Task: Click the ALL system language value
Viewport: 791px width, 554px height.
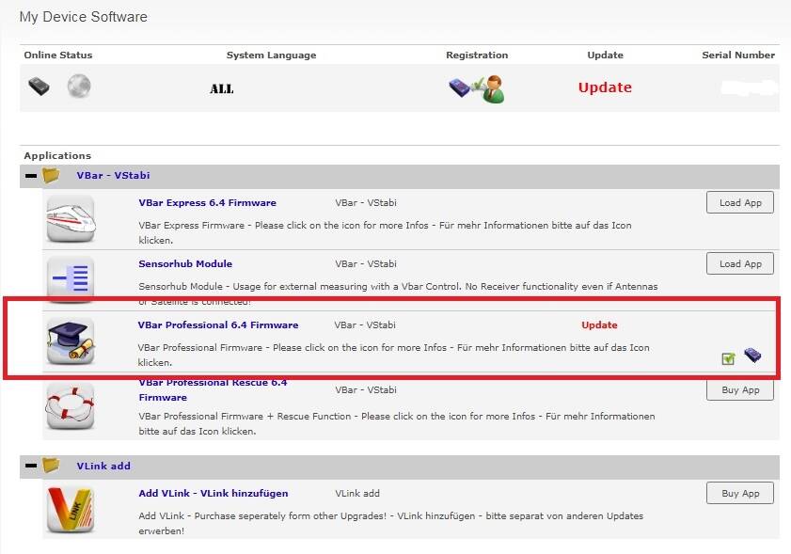Action: click(x=221, y=89)
